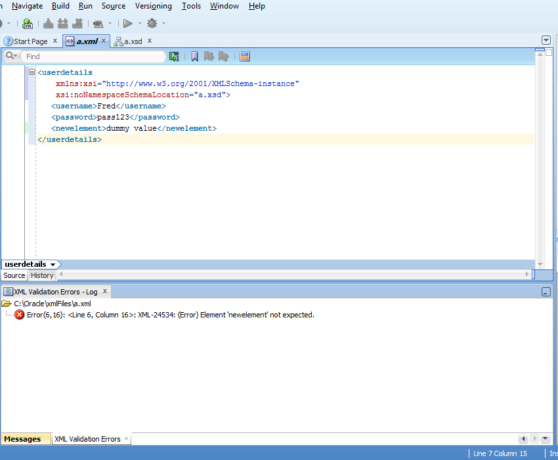This screenshot has width=558, height=460.
Task: Select the shortcut keys icon after the bookmarks
Action: (x=245, y=57)
